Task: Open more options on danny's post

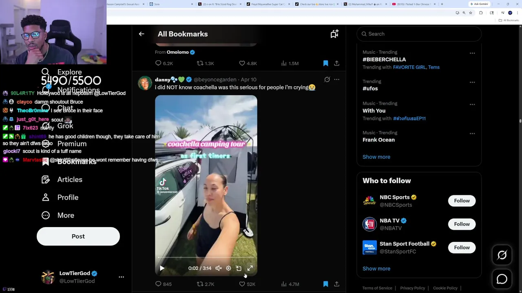Action: coord(336,80)
